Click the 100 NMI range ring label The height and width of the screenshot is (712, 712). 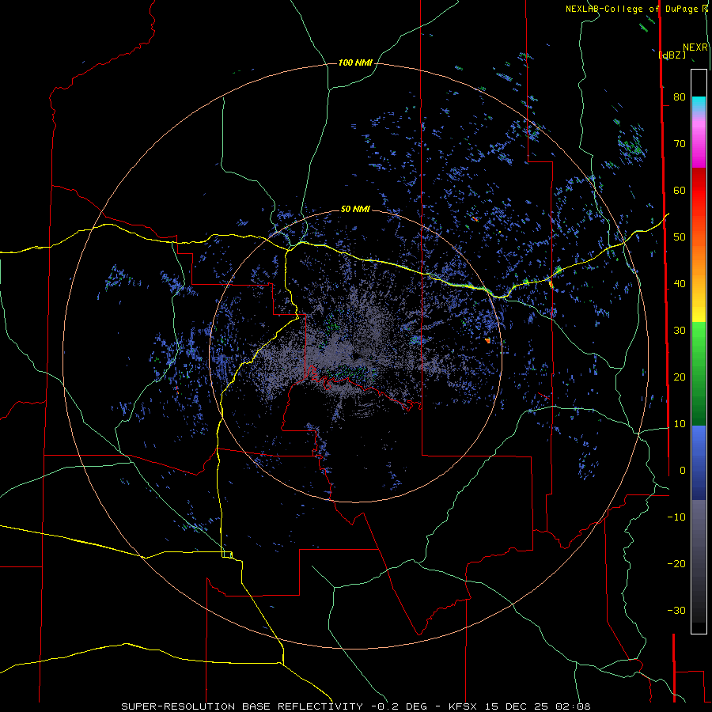coord(355,62)
